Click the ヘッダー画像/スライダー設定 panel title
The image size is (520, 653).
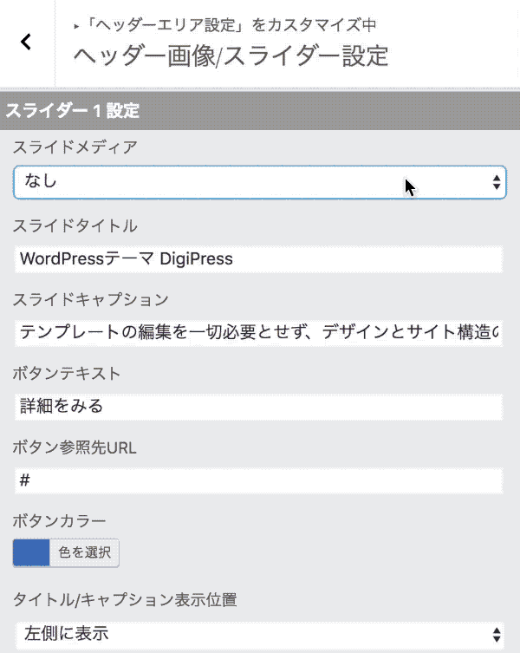[231, 56]
